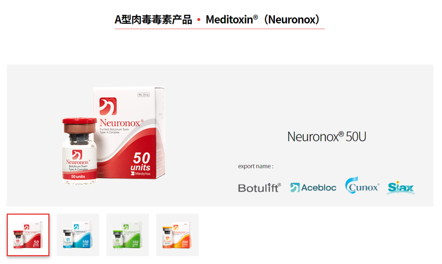Select the Neuronox 50 units thumbnail

click(x=28, y=235)
